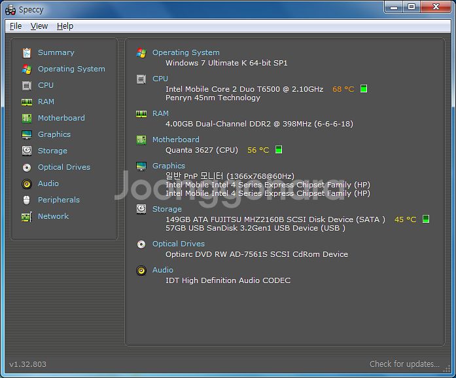Open the Motherboard heading link in summary

click(176, 140)
